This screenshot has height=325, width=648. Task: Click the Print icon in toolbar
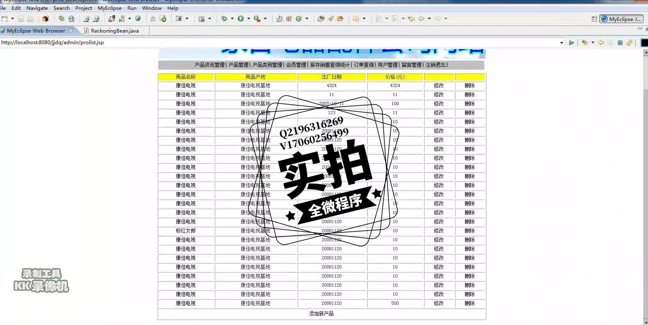(30, 19)
